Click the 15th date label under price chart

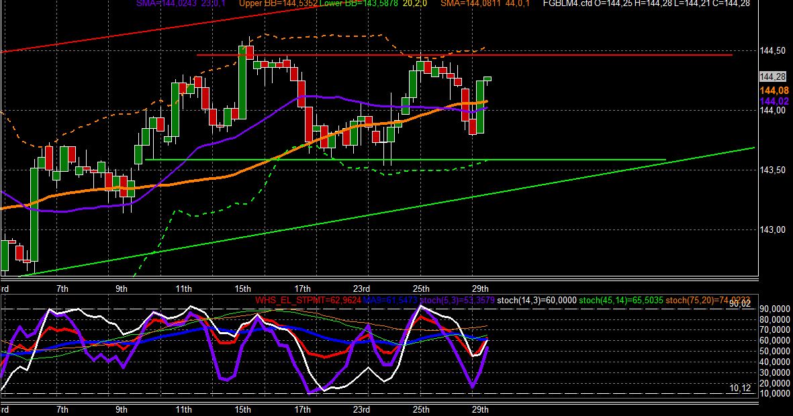point(243,289)
